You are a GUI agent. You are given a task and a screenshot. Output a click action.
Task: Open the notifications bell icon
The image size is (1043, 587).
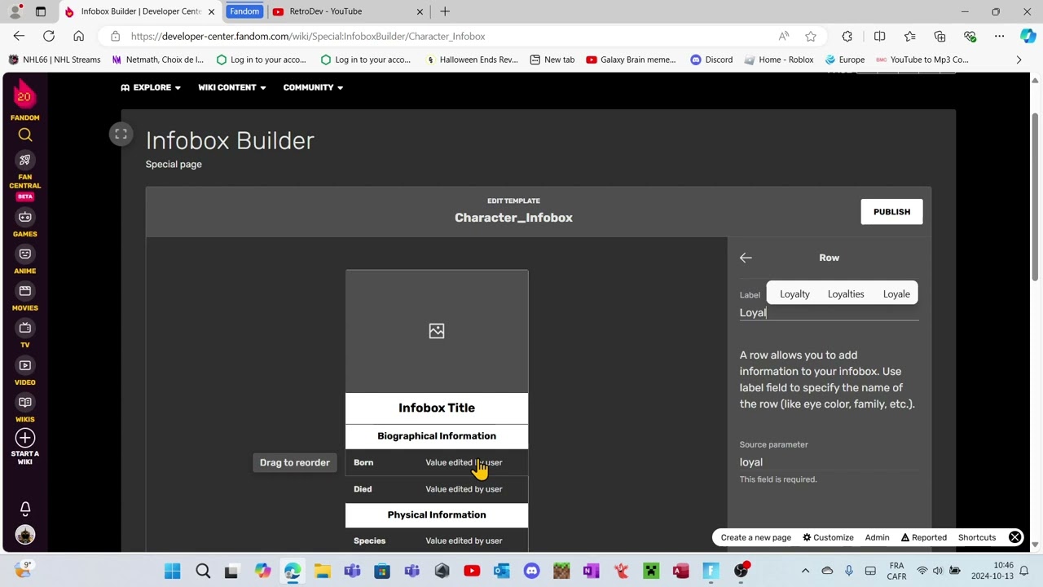click(x=25, y=509)
